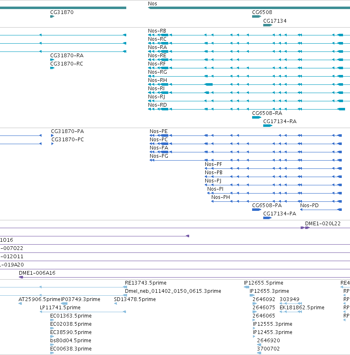Click the IP12655.3prime EST label
This screenshot has height=355, width=350.
269,291
